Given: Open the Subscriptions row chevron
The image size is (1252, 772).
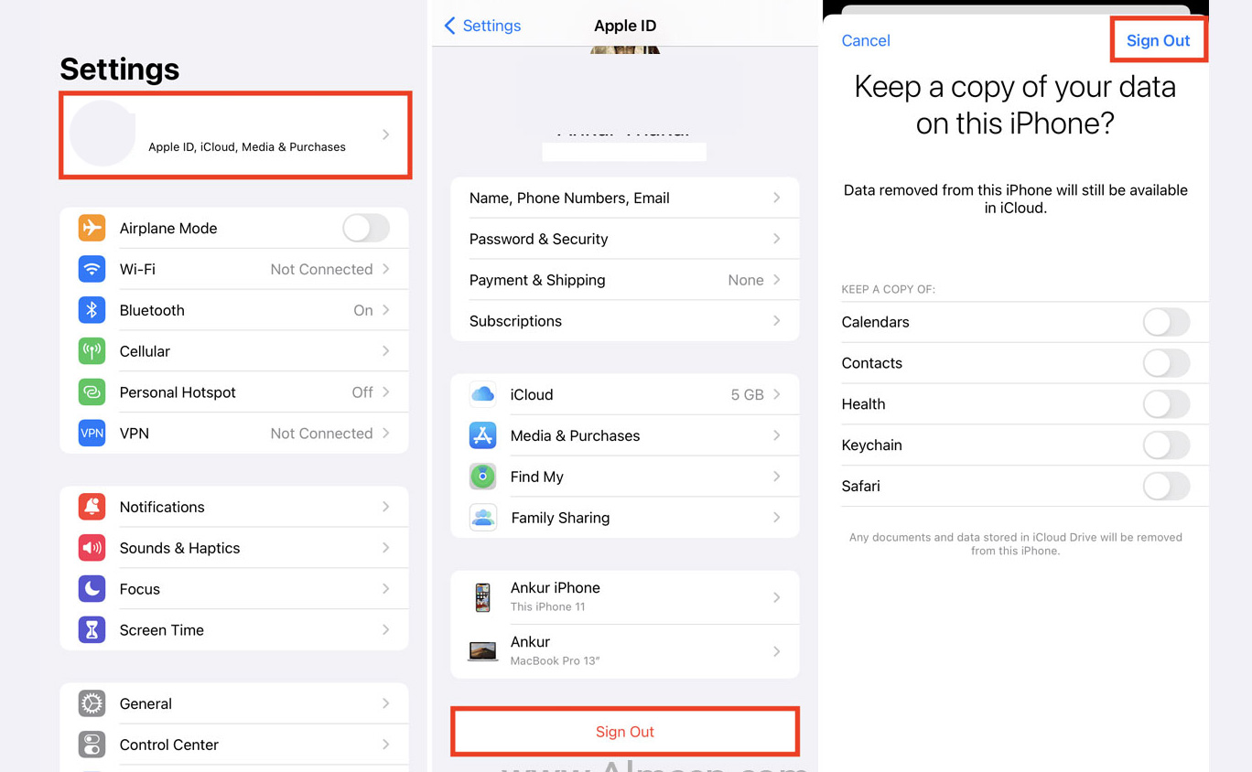Looking at the screenshot, I should click(777, 321).
